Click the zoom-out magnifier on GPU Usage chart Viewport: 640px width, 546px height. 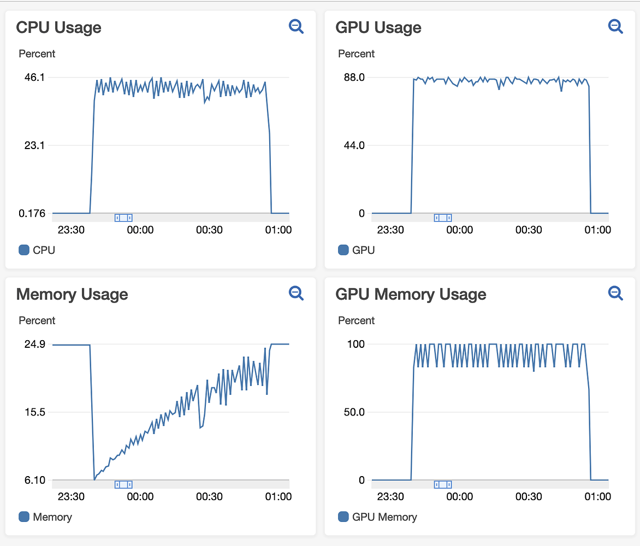[615, 26]
